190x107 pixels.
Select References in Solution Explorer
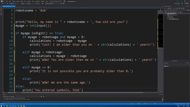point(171,16)
